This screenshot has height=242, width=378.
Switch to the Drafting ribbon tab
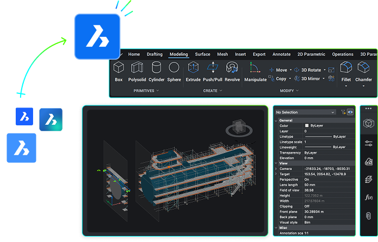(155, 54)
